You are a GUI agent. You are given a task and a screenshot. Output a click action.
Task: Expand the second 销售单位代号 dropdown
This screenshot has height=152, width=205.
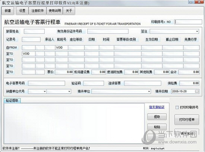69,91
